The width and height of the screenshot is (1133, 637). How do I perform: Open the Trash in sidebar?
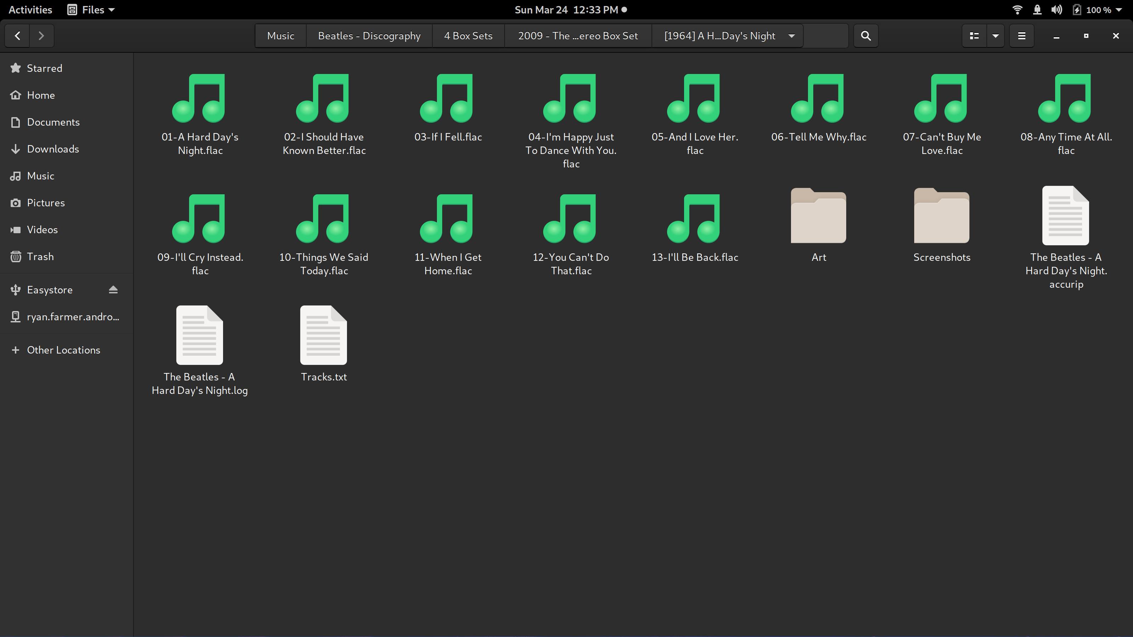click(40, 256)
